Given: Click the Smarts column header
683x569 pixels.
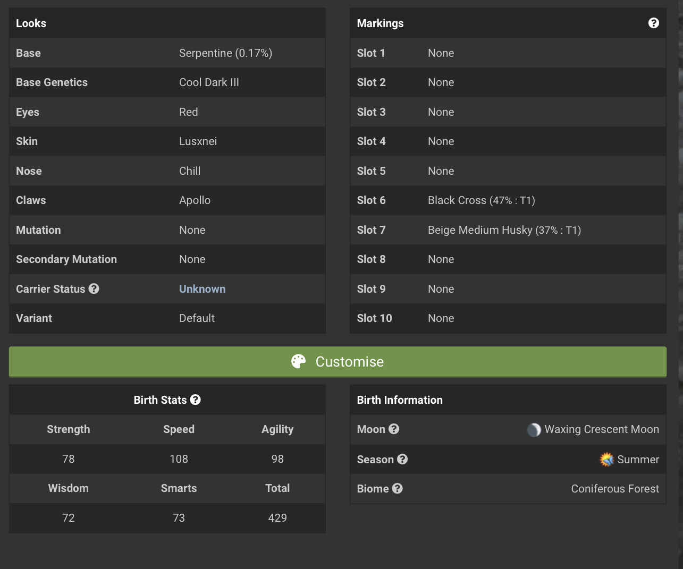Looking at the screenshot, I should (179, 488).
